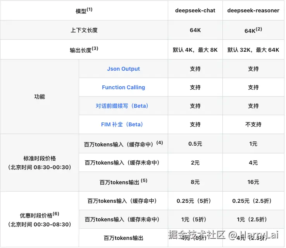Image resolution: width=286 pixels, height=248 pixels.
Task: Select the 输出长度 row label
Action: (84, 49)
